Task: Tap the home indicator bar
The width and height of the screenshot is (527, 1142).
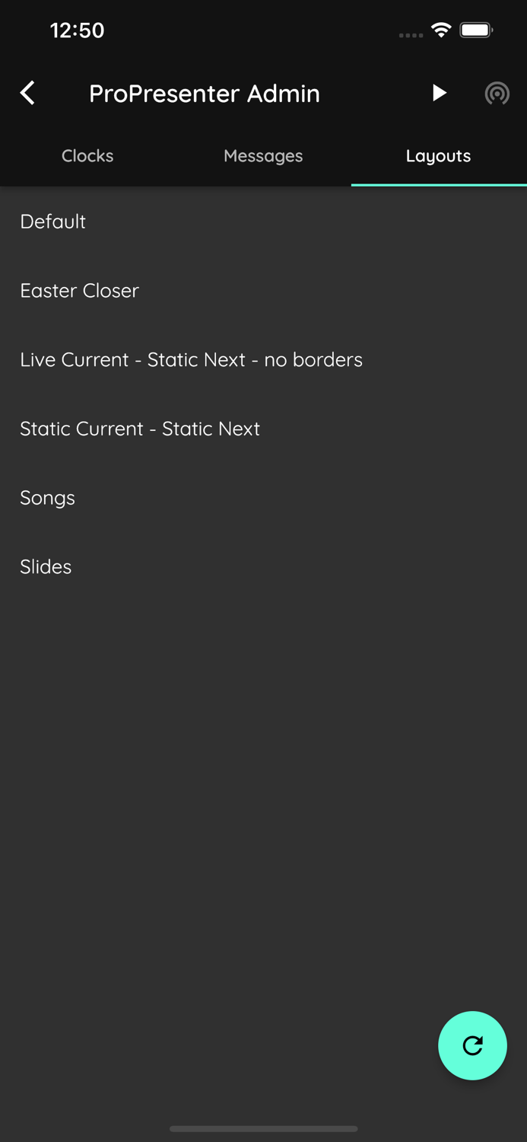Action: (x=263, y=1129)
